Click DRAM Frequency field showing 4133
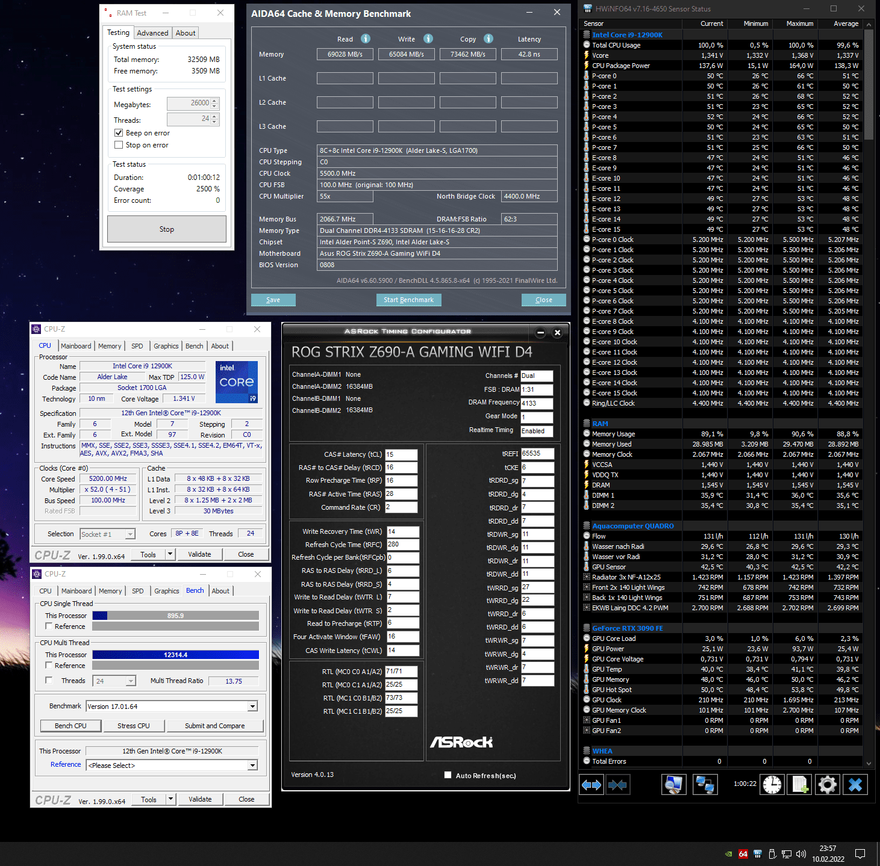Image resolution: width=880 pixels, height=866 pixels. pos(537,403)
